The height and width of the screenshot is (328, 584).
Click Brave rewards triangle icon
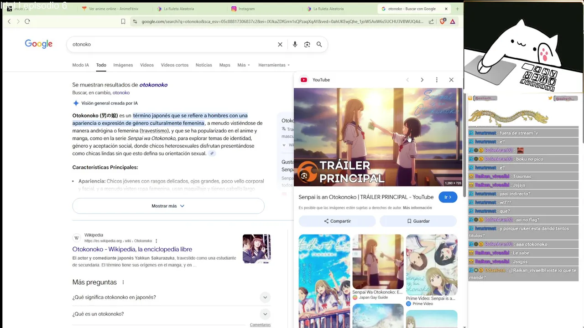point(453,21)
